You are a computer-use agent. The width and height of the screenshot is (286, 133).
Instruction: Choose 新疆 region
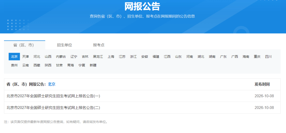point(93,65)
